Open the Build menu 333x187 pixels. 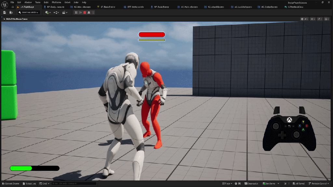(x=46, y=2)
